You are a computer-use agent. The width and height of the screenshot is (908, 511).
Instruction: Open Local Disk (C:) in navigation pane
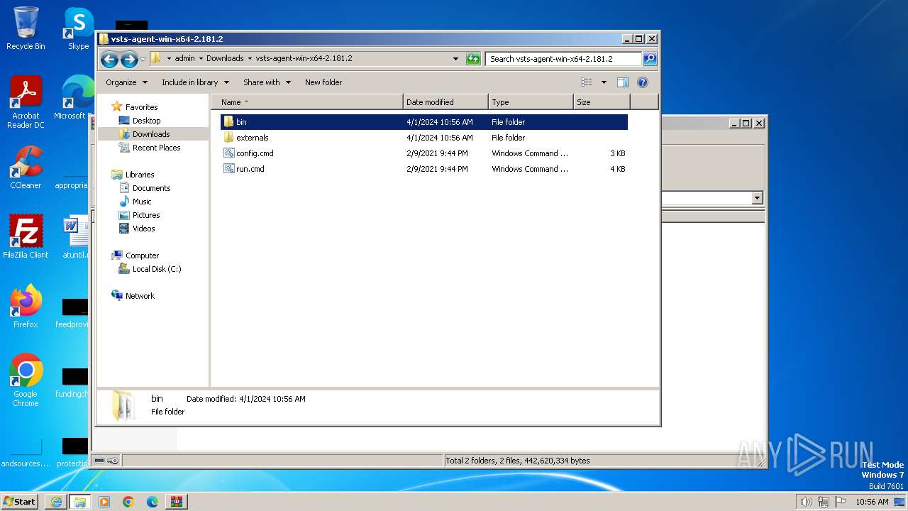point(156,269)
